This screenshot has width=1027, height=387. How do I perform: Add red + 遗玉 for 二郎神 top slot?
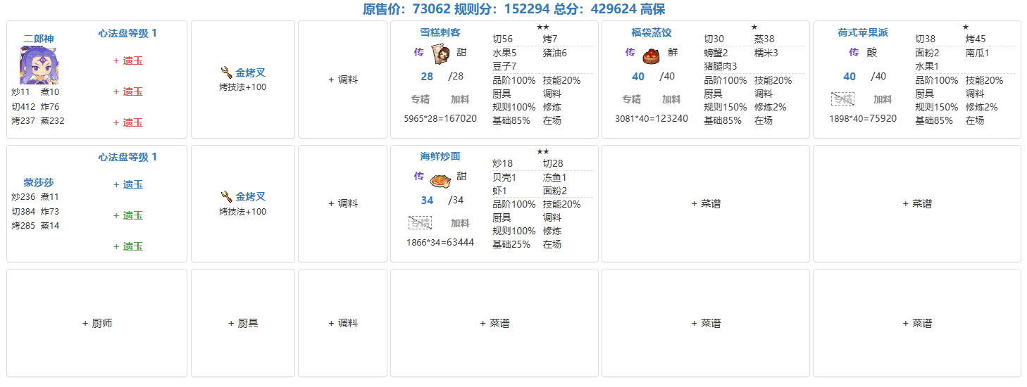click(128, 61)
